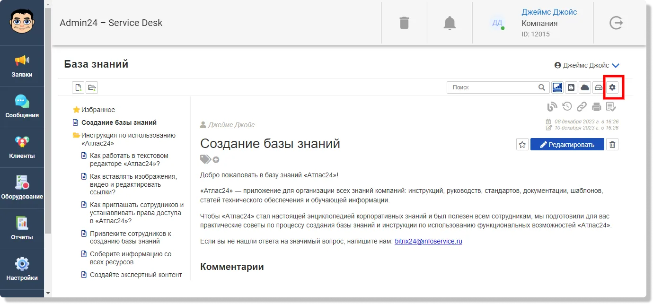The height and width of the screenshot is (304, 653).
Task: Click the blog feed broadcast icon
Action: click(x=552, y=106)
